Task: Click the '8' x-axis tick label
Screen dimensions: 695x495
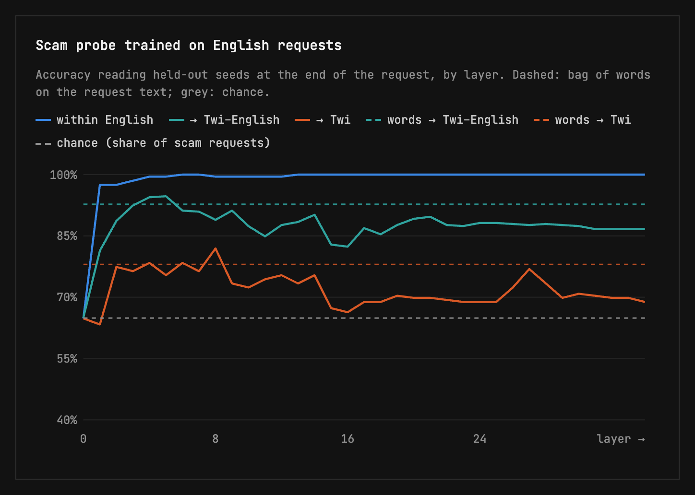Action: coord(216,439)
